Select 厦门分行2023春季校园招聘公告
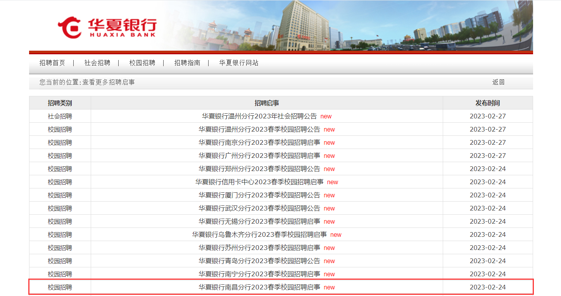The width and height of the screenshot is (561, 296). click(259, 195)
